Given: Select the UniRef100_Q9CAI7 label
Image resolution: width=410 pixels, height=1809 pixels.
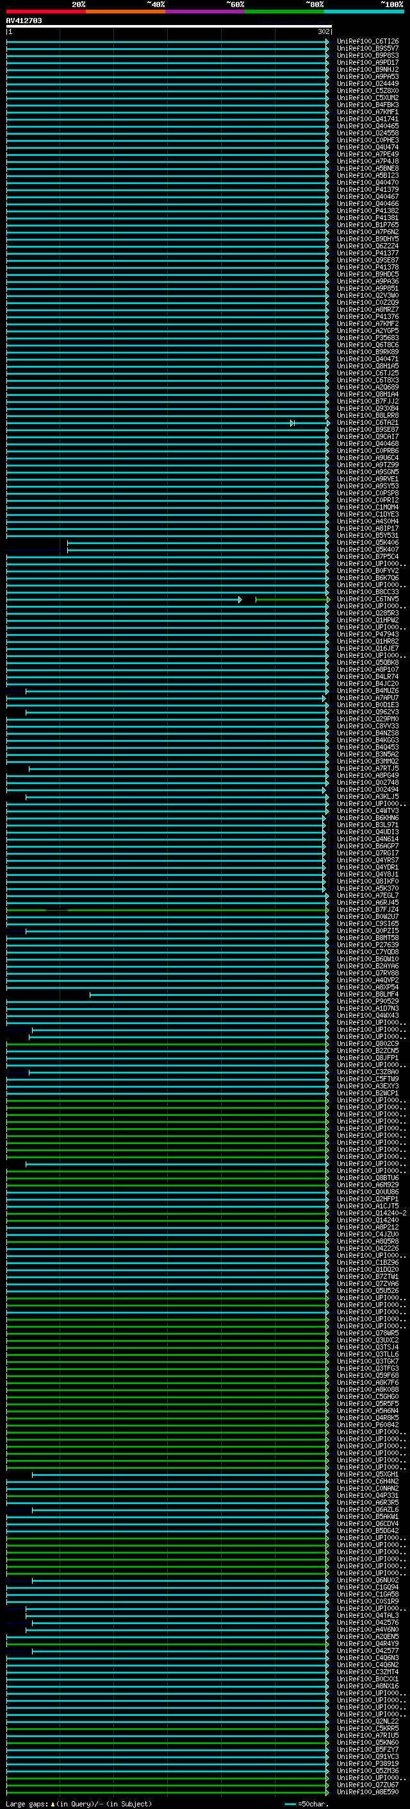Looking at the screenshot, I should coord(368,437).
